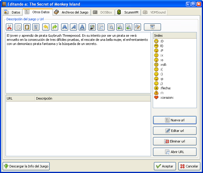The width and height of the screenshot is (203, 173).
Task: Click the wide preview presentation button
Action: click(152, 27)
